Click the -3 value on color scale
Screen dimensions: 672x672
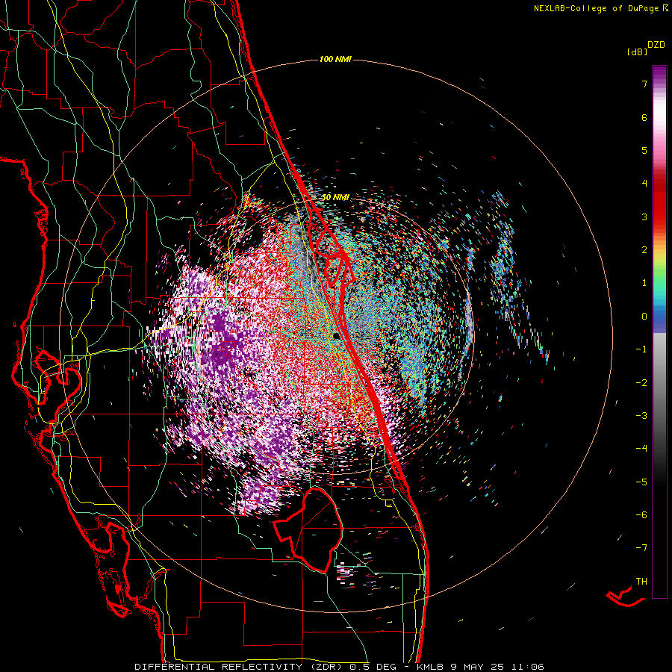641,416
